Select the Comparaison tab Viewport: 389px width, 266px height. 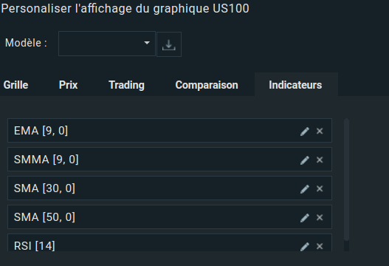(207, 85)
